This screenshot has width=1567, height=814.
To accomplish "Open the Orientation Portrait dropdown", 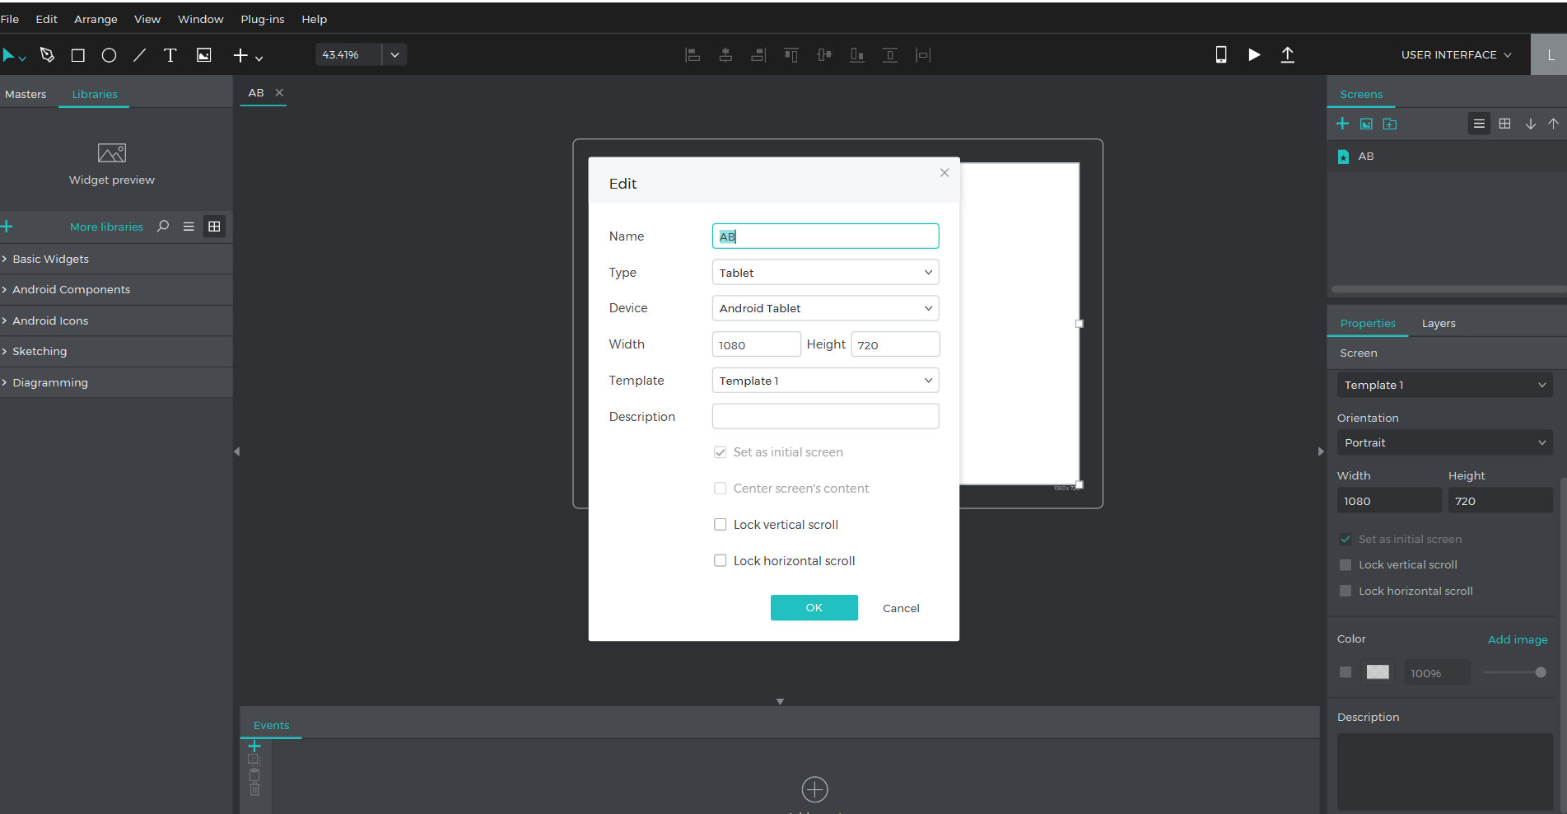I will click(x=1444, y=442).
